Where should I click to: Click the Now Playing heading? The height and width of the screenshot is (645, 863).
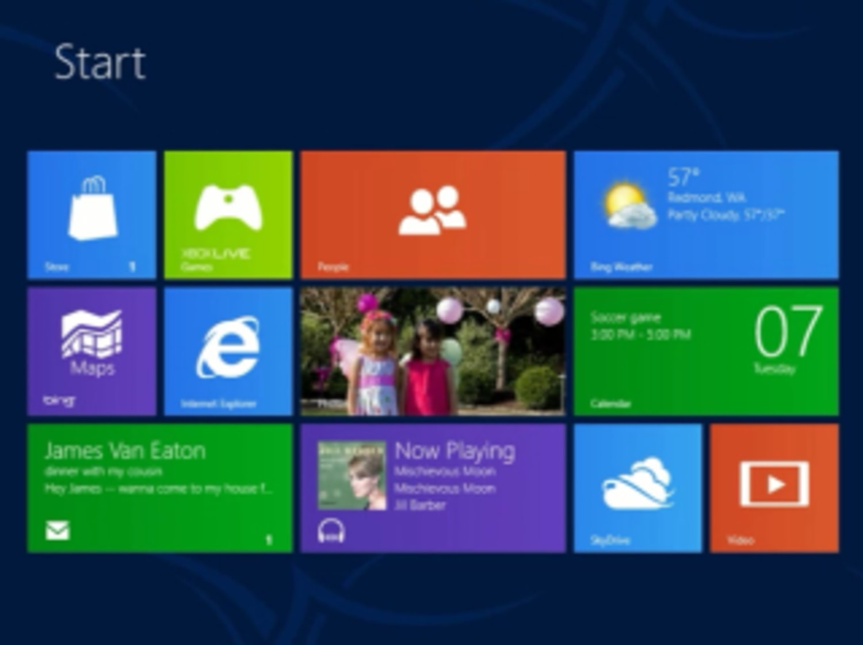(x=455, y=451)
